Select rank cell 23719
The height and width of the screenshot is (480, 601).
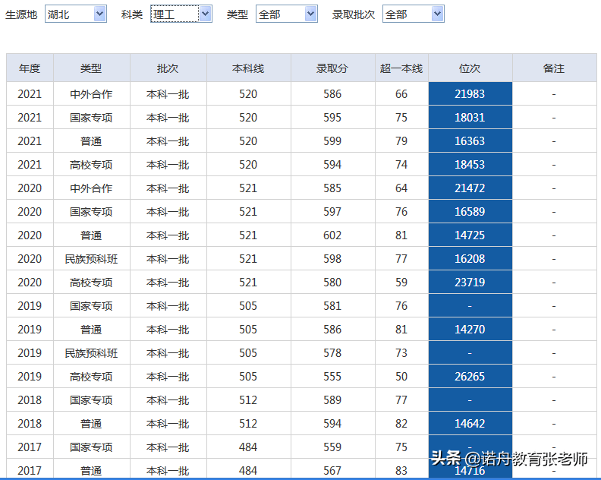pyautogui.click(x=470, y=282)
